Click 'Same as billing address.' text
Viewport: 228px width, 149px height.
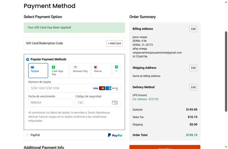(x=146, y=76)
